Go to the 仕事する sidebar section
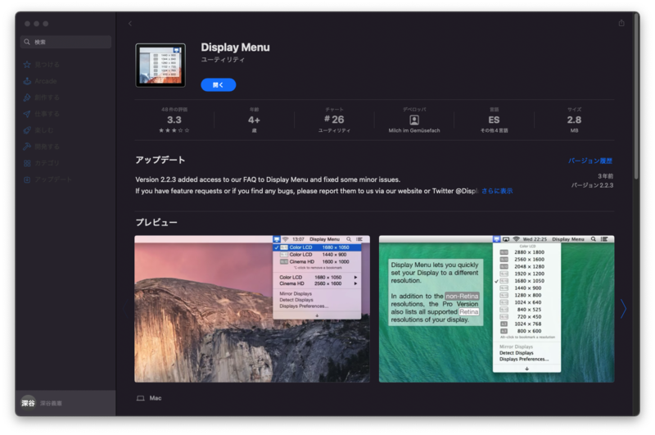The width and height of the screenshot is (655, 435). coord(42,114)
